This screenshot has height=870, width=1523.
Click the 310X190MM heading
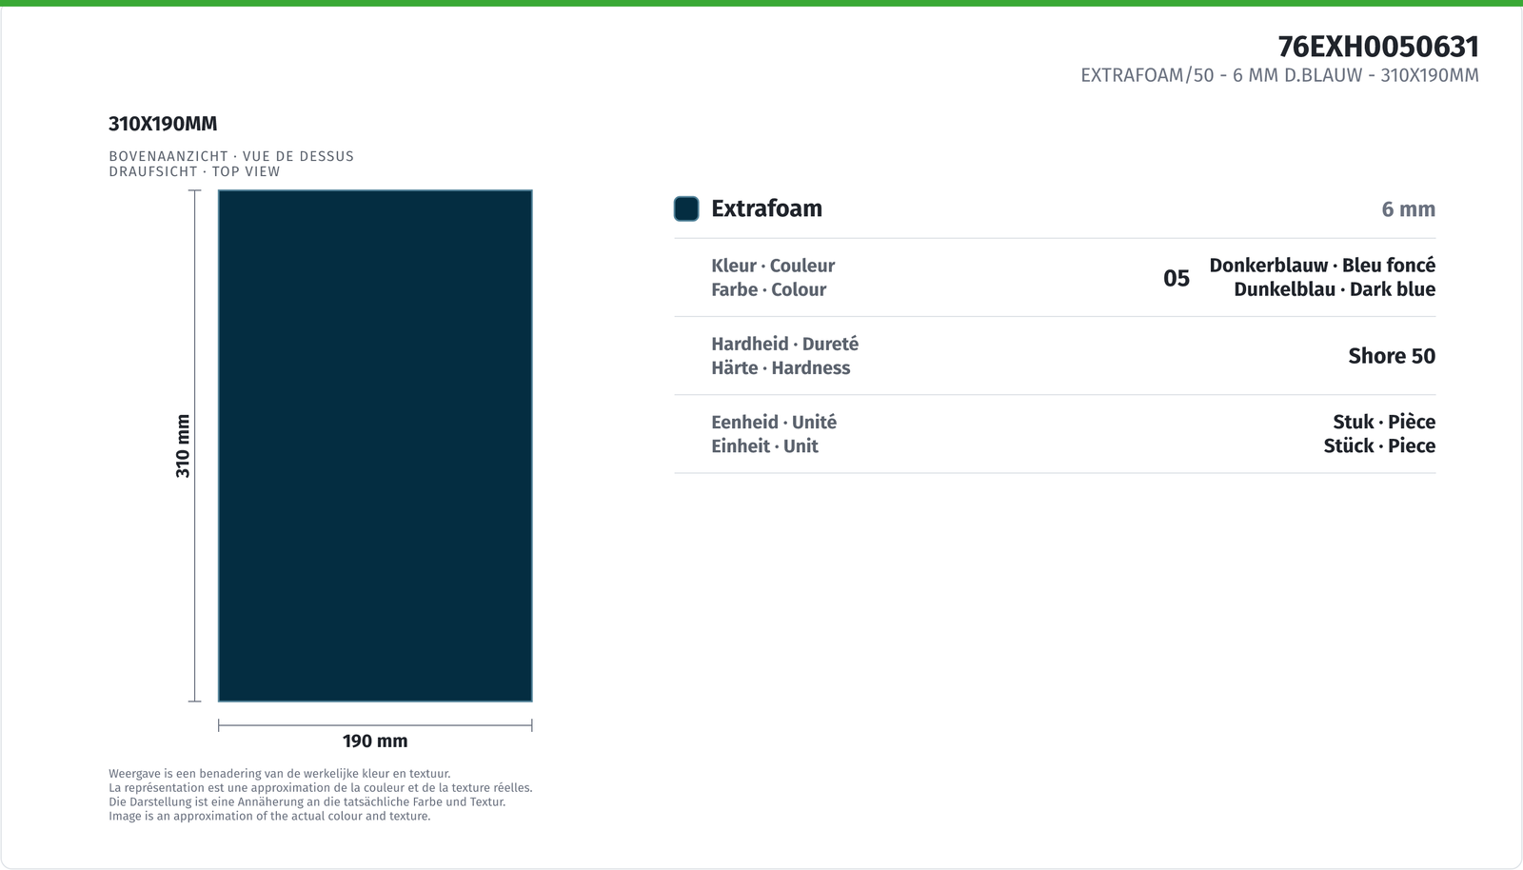click(x=163, y=124)
